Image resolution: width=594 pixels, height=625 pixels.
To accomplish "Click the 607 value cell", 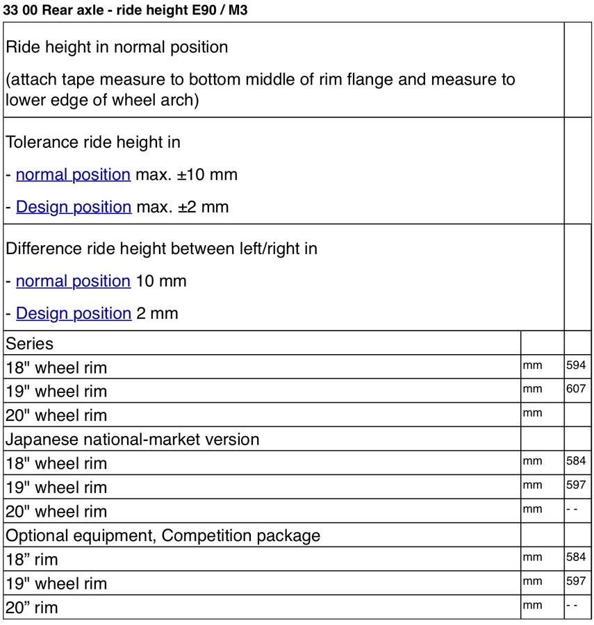I will [576, 389].
